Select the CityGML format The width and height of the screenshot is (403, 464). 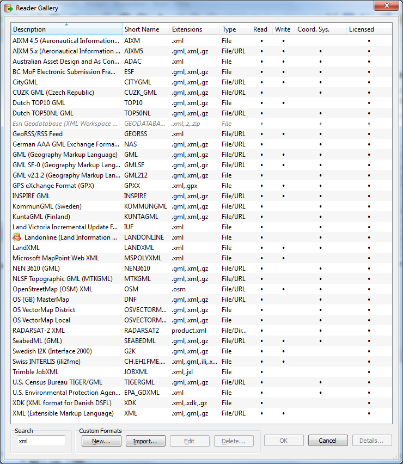coord(201,82)
